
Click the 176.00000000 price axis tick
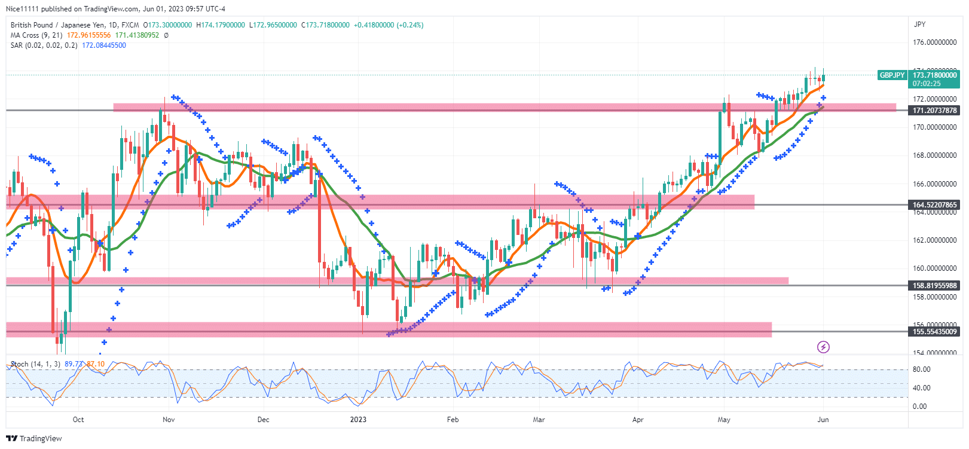[935, 42]
